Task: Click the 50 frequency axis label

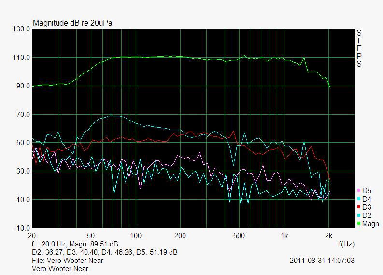Action: click(x=91, y=236)
